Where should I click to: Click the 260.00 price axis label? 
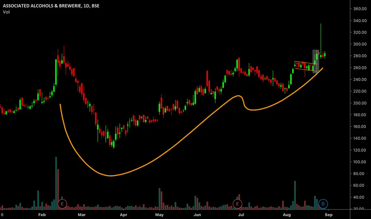pos(359,68)
